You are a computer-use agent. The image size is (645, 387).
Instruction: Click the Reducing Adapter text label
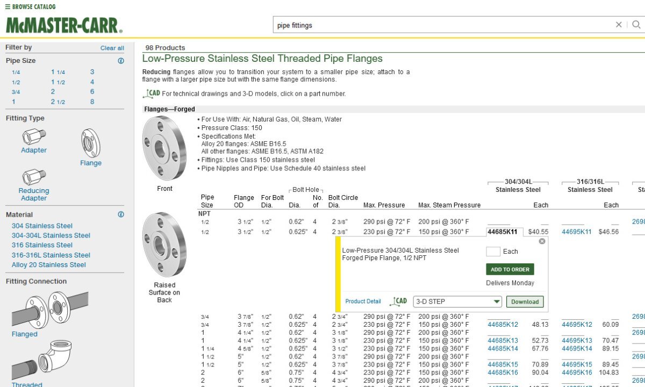pos(34,195)
